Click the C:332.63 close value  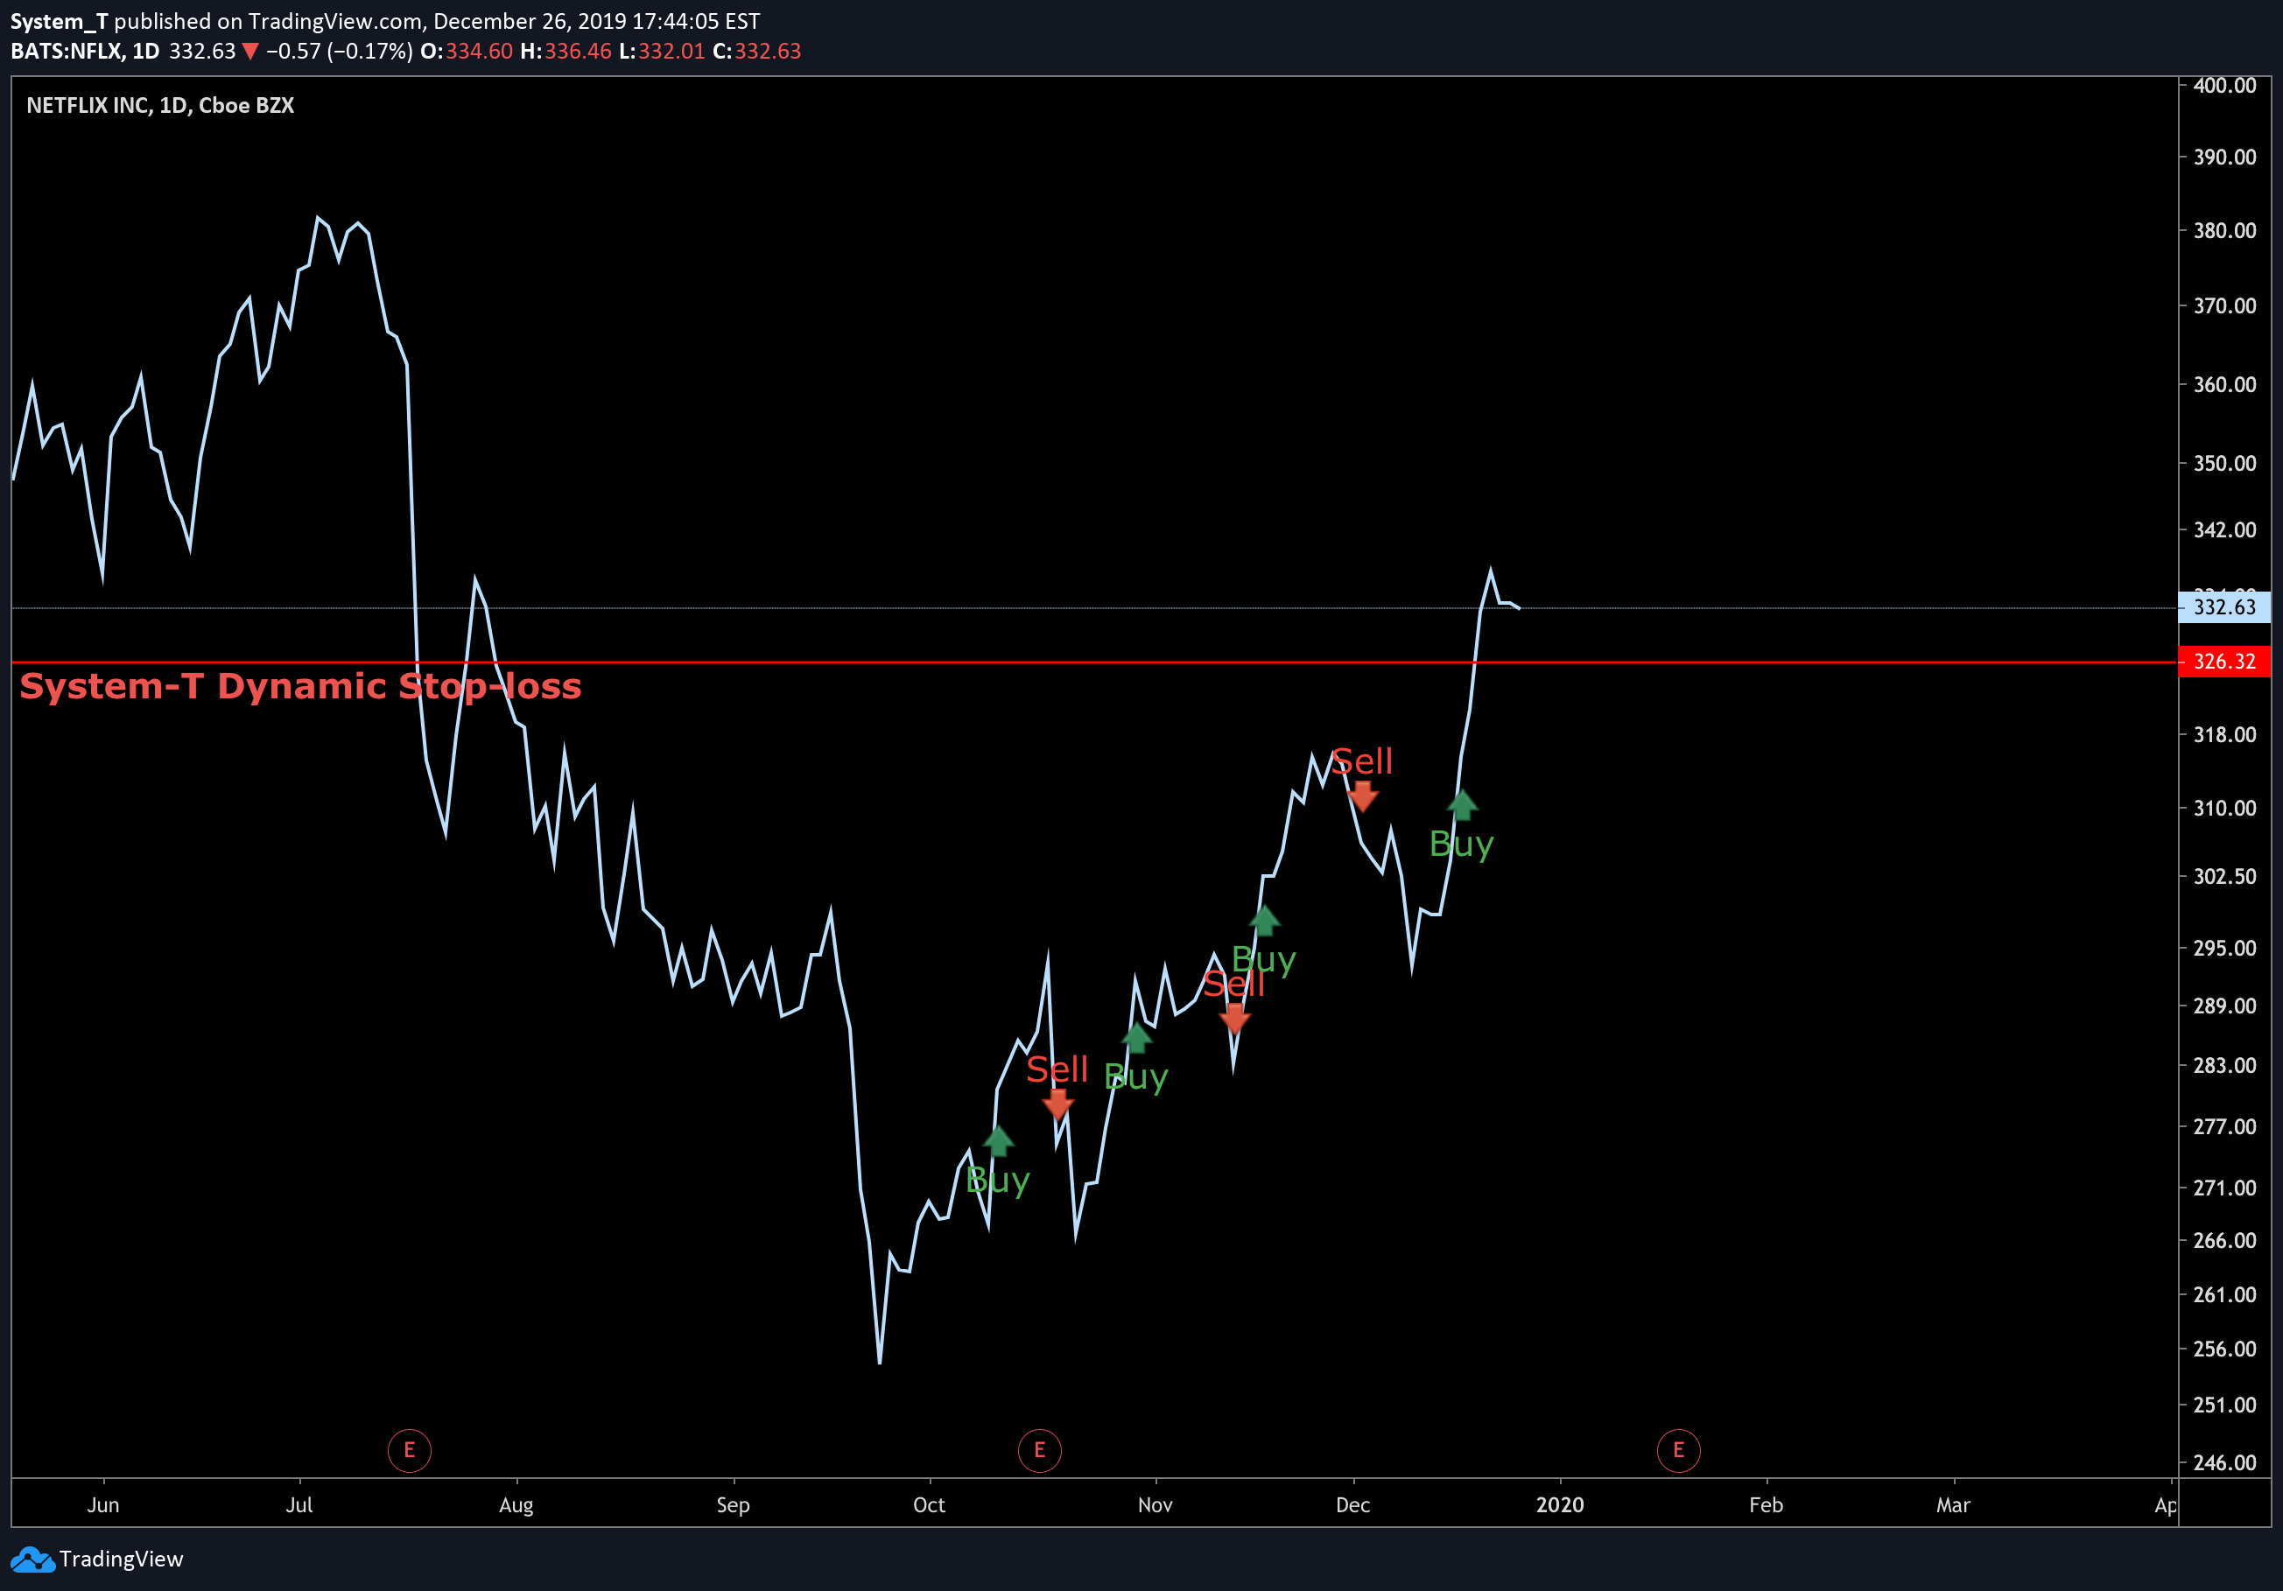756,52
